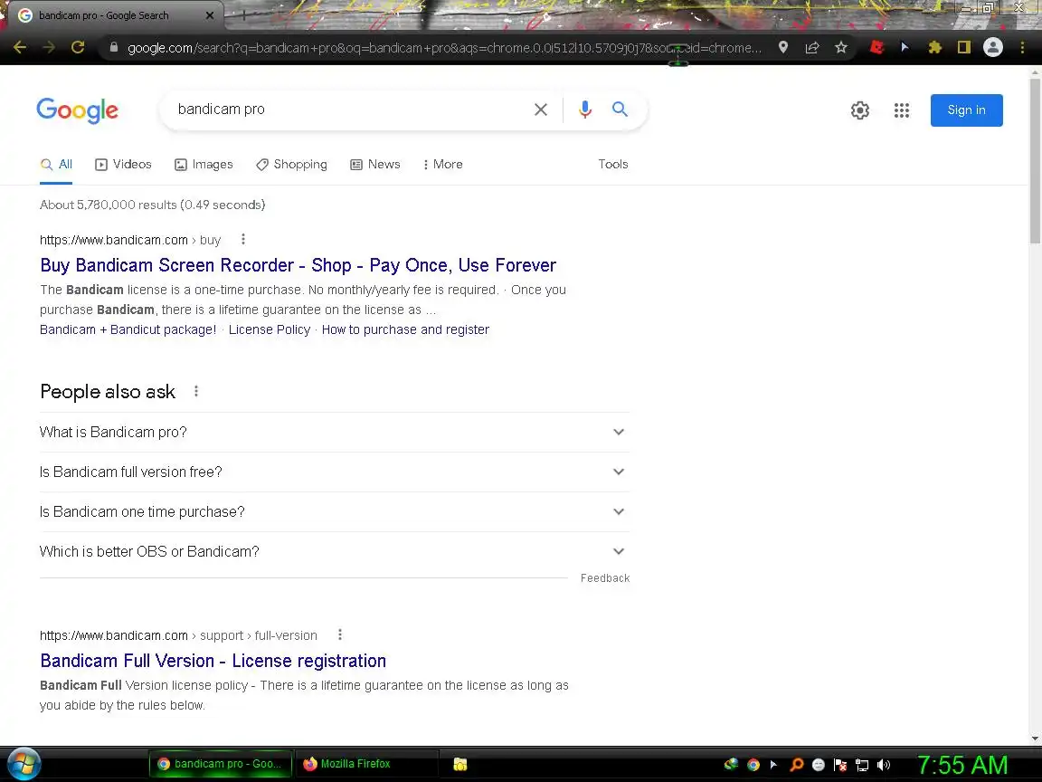This screenshot has height=782, width=1042.
Task: Click the browser forward arrow
Action: [x=49, y=47]
